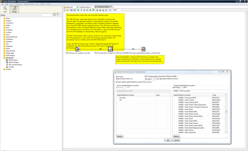Open the File menu
248x151 pixels.
point(3,4)
